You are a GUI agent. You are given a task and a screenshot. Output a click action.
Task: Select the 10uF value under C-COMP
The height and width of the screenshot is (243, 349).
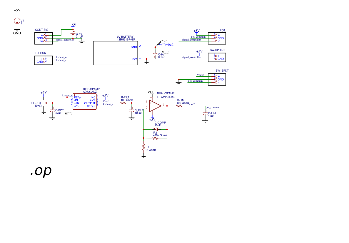pyautogui.click(x=158, y=125)
